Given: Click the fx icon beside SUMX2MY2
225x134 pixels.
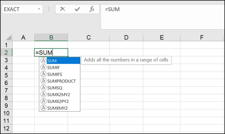Looking at the screenshot, I should [43, 94].
